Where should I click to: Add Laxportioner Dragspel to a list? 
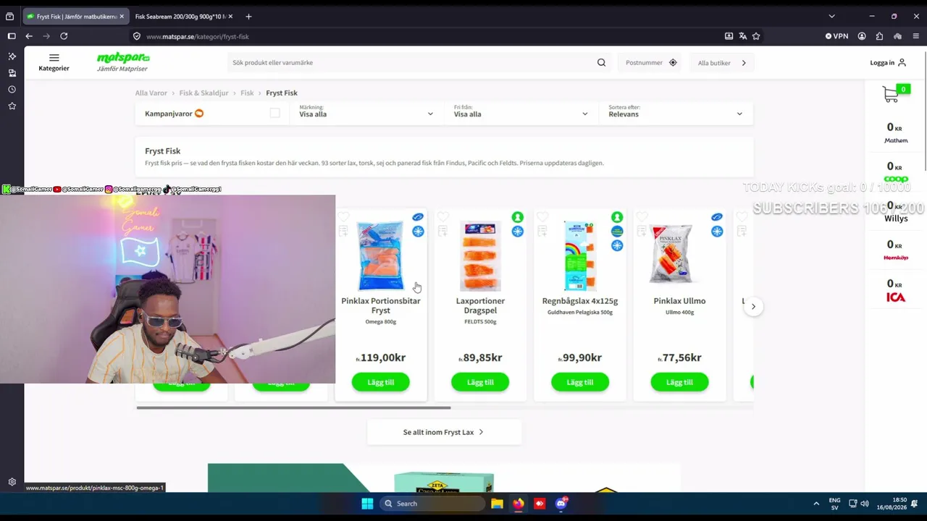pyautogui.click(x=443, y=231)
